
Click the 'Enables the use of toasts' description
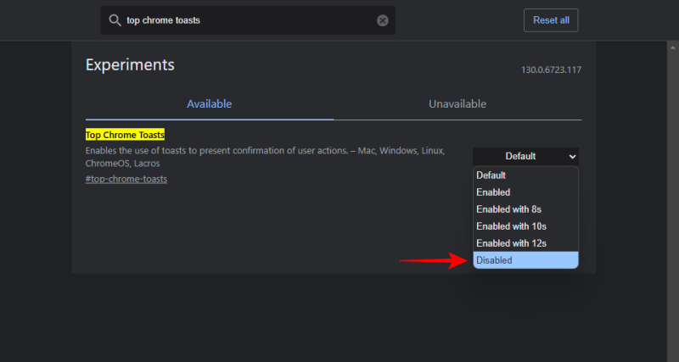click(255, 150)
